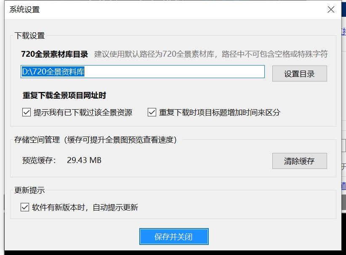This screenshot has height=255, width=346.
Task: Select the 29.43 MB cache size value
Action: pos(84,160)
